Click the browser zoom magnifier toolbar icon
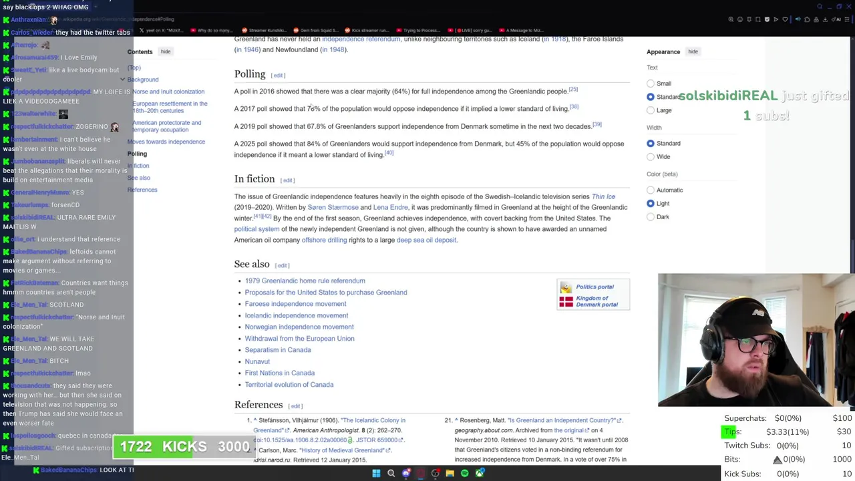Screen dimensions: 855x481 click(731, 19)
